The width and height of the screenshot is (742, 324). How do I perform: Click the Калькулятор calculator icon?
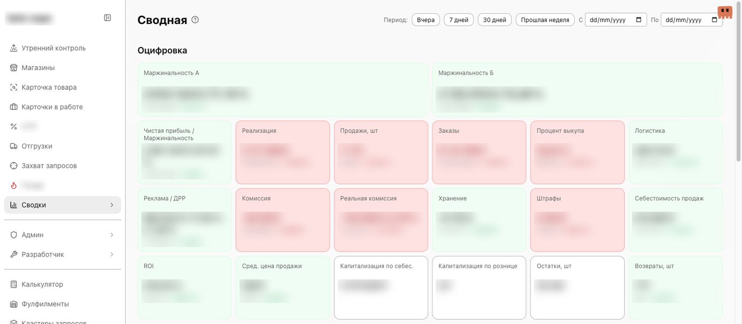(14, 284)
